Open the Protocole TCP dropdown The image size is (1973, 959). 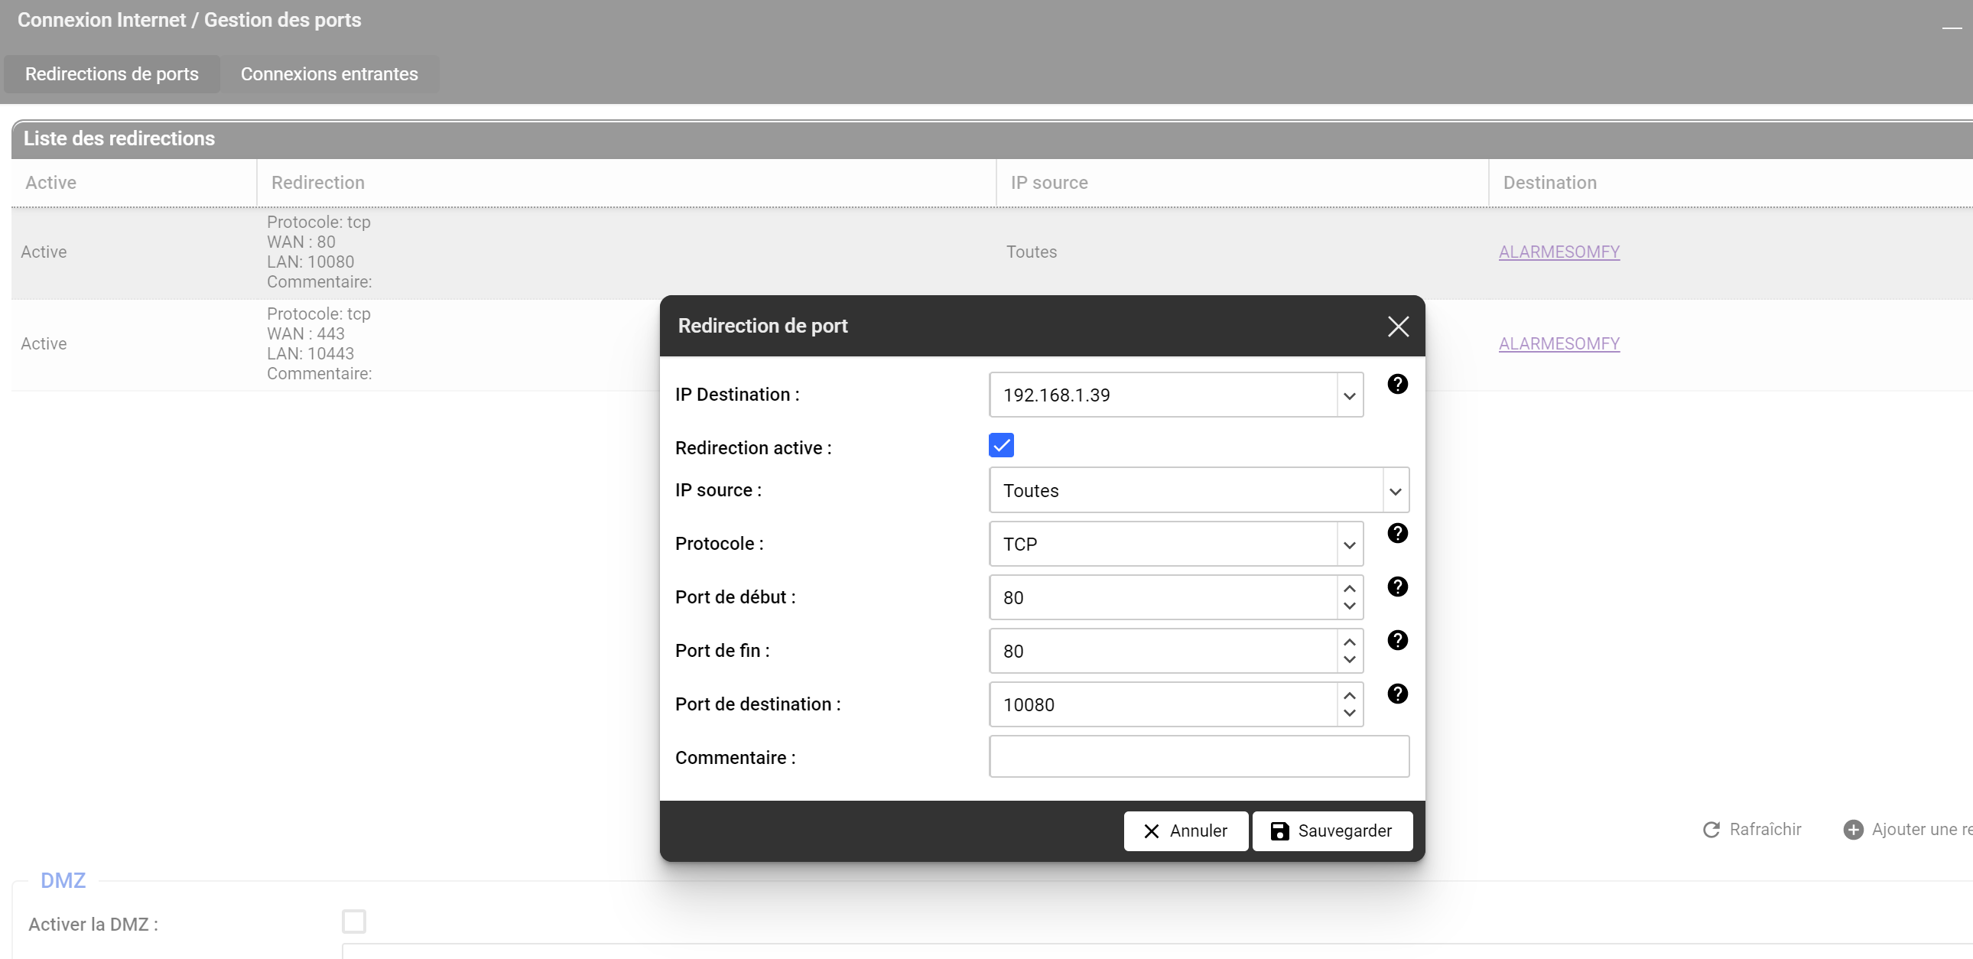point(1350,545)
